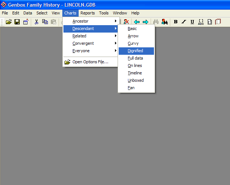Open the Reports menu
This screenshot has height=185, width=230.
click(88, 13)
